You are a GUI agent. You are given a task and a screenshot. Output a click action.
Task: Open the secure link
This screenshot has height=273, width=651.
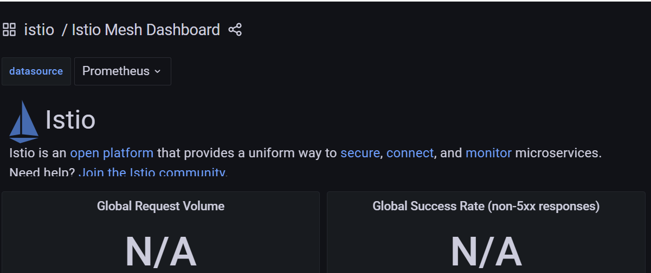360,153
